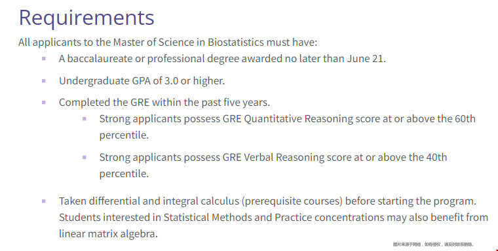
Task: Click the linear matrix algebra text
Action: 108,234
